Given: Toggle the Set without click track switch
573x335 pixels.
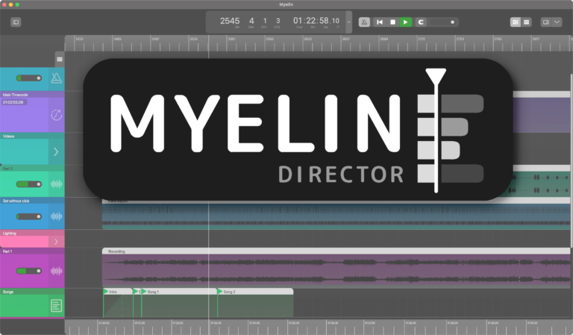Looking at the screenshot, I should coord(30,216).
